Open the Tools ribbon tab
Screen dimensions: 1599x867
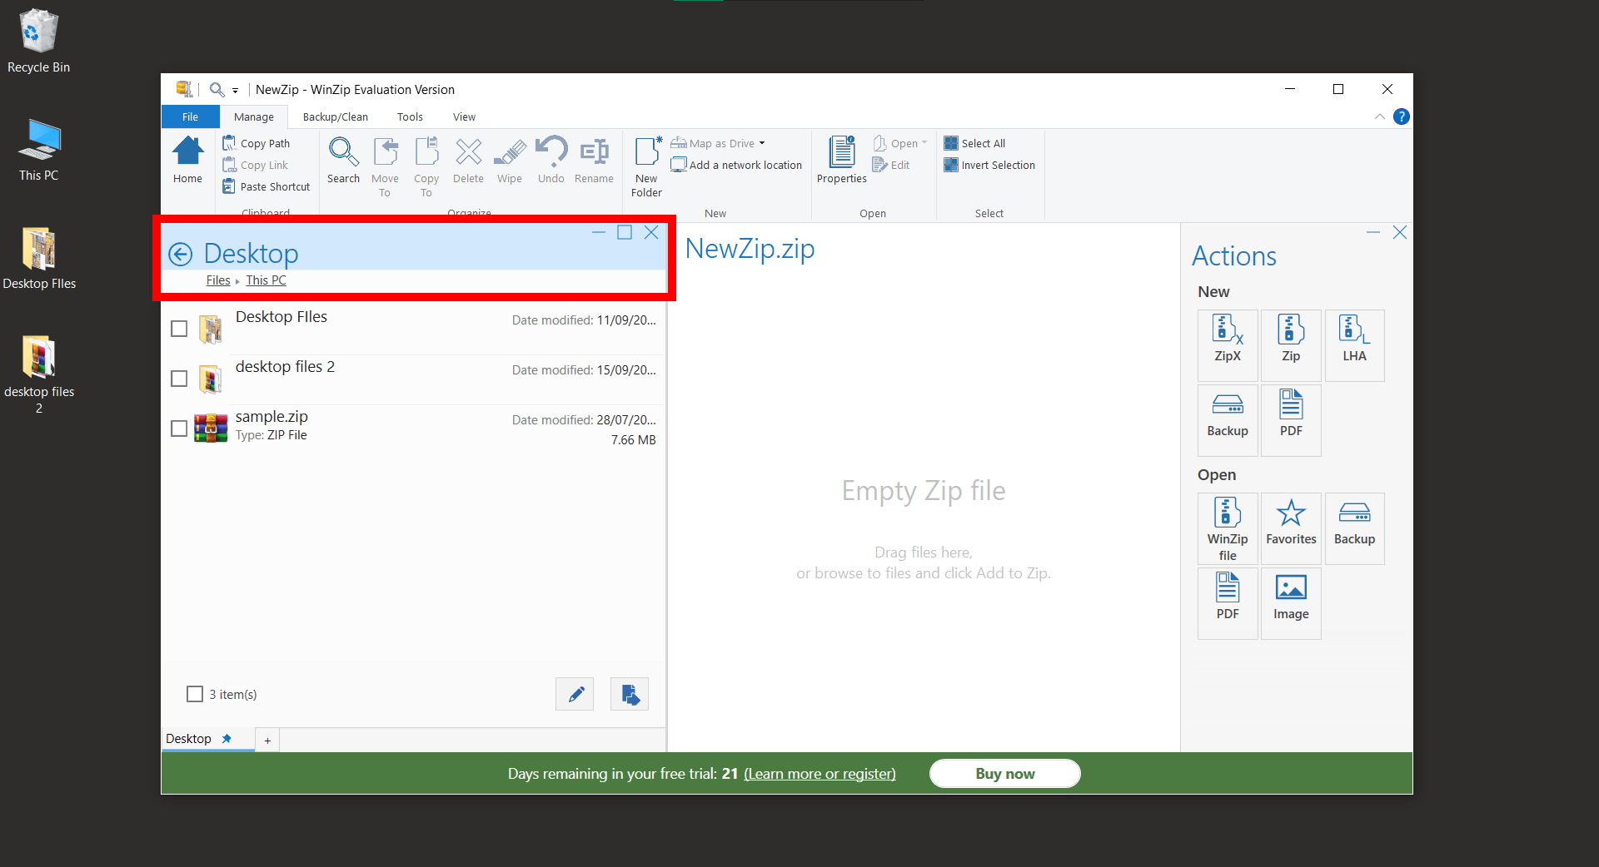point(409,116)
